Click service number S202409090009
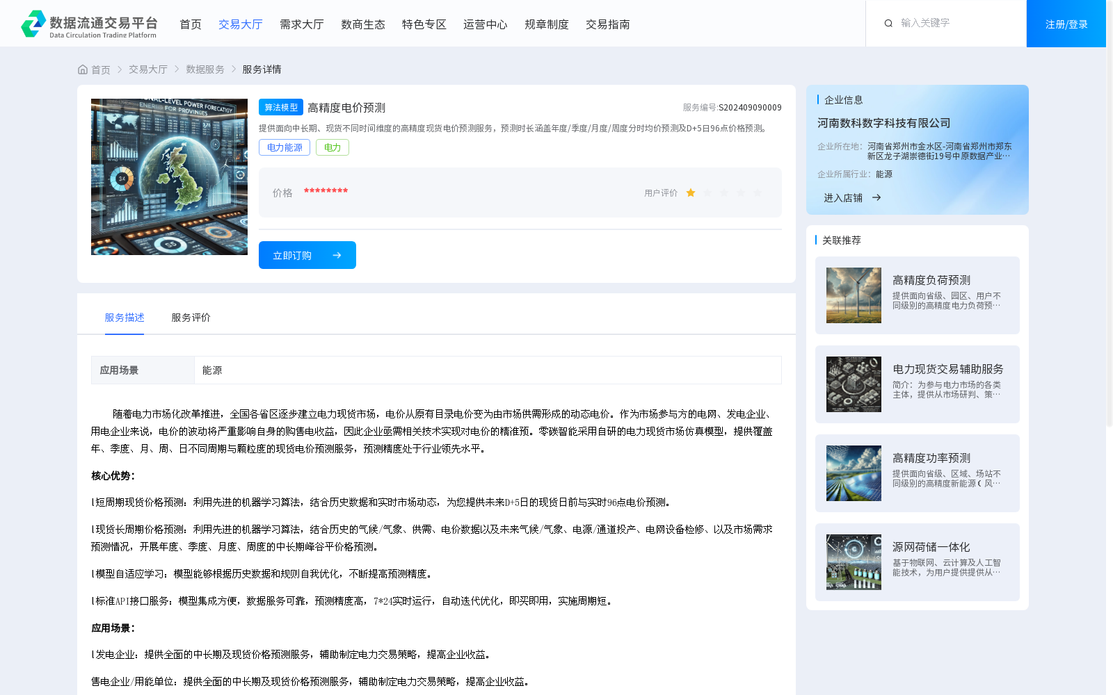The height and width of the screenshot is (695, 1113). point(750,108)
